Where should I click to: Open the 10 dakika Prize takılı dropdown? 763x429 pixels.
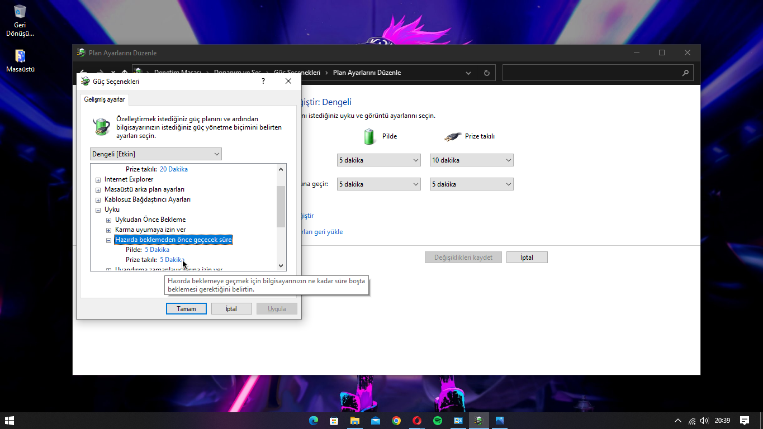pos(471,160)
